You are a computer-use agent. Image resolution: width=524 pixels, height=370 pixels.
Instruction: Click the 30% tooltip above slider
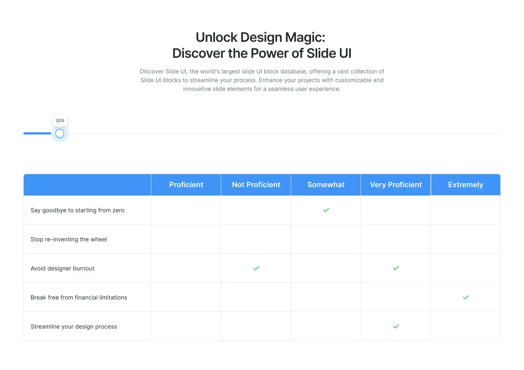click(60, 121)
